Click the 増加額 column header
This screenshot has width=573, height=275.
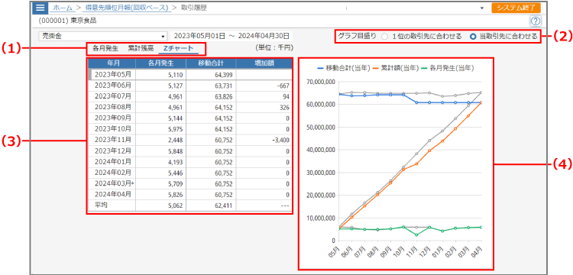pos(264,63)
